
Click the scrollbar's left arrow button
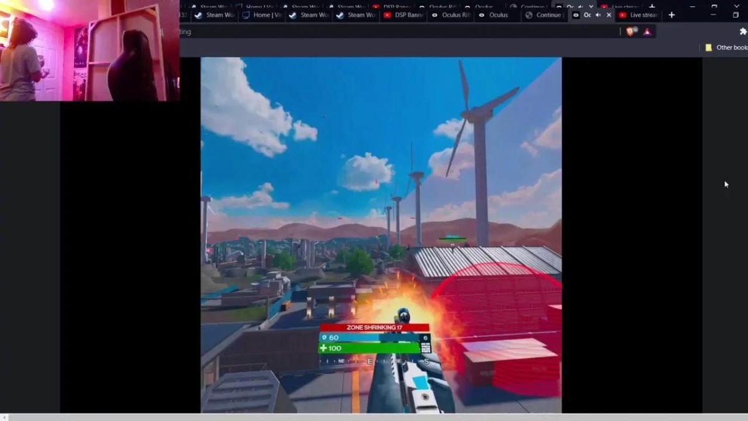pyautogui.click(x=4, y=417)
